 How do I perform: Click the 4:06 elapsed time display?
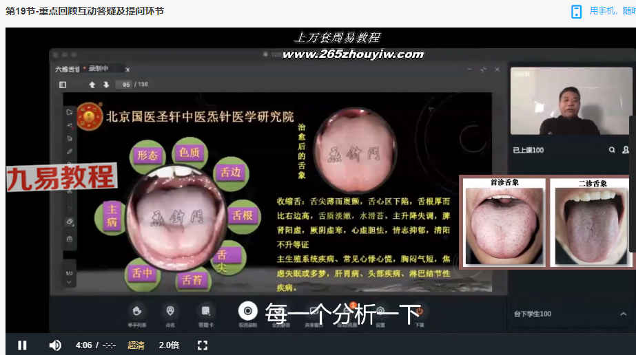(83, 345)
